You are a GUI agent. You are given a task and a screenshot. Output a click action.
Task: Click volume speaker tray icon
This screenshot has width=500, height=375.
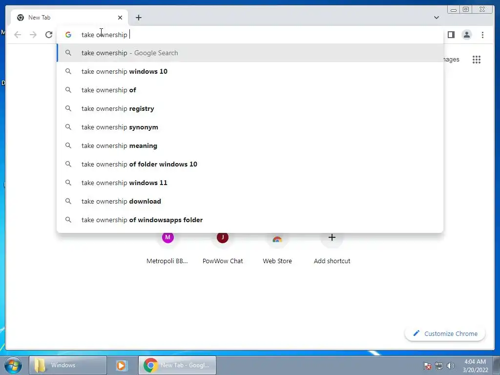click(451, 366)
